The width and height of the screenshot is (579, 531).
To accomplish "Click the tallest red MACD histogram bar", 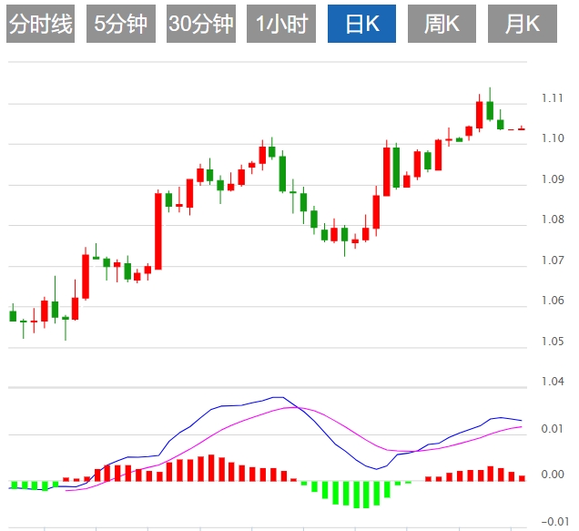I will 211,467.
